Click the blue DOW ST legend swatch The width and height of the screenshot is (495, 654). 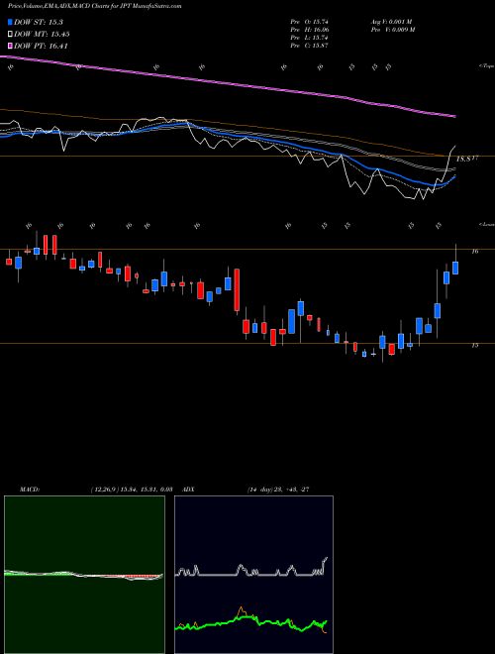(x=11, y=22)
